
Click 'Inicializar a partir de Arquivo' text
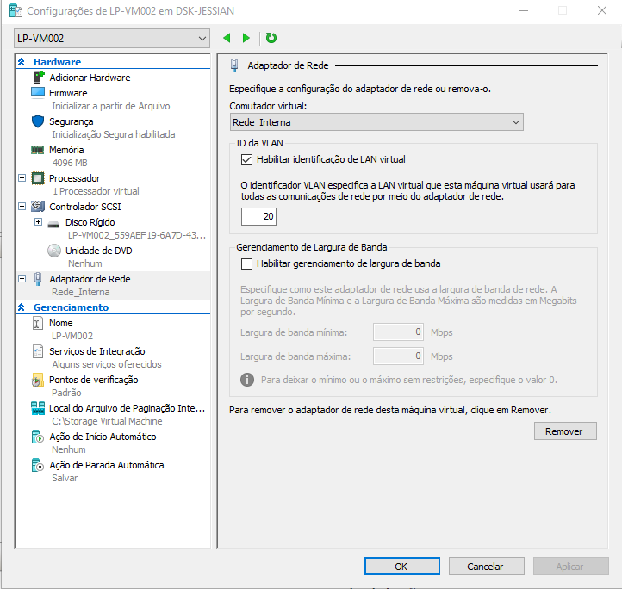pyautogui.click(x=111, y=106)
